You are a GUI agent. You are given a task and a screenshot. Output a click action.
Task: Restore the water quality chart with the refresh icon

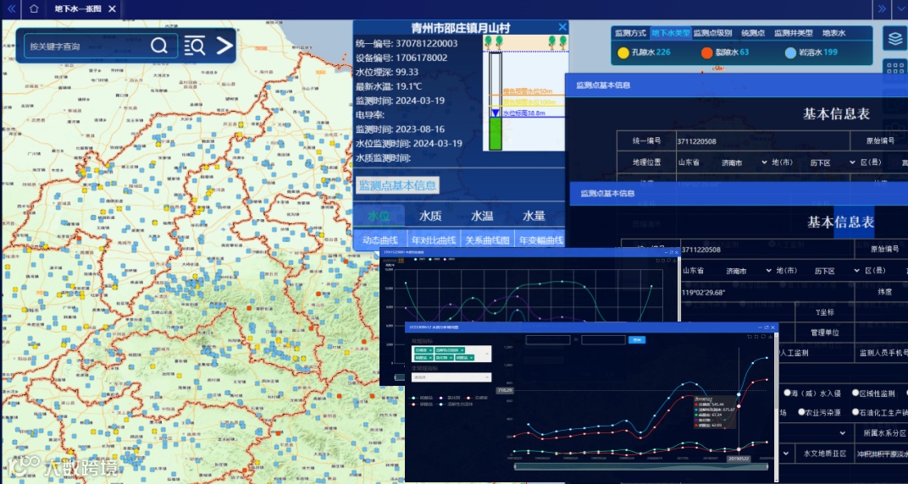(763, 337)
